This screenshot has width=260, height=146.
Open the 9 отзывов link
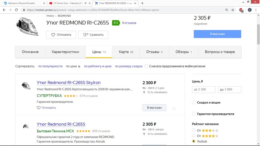[x=129, y=23]
